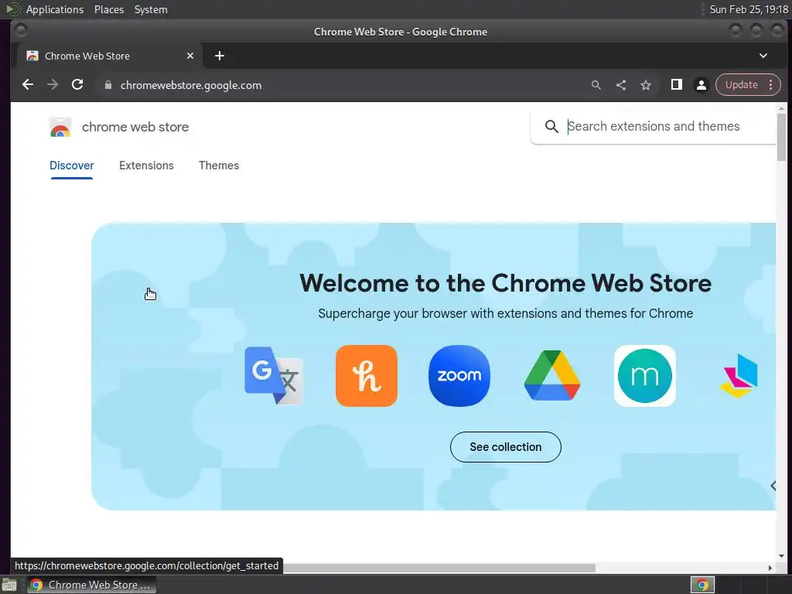
Task: Expand the tab search dropdown arrow
Action: [763, 56]
